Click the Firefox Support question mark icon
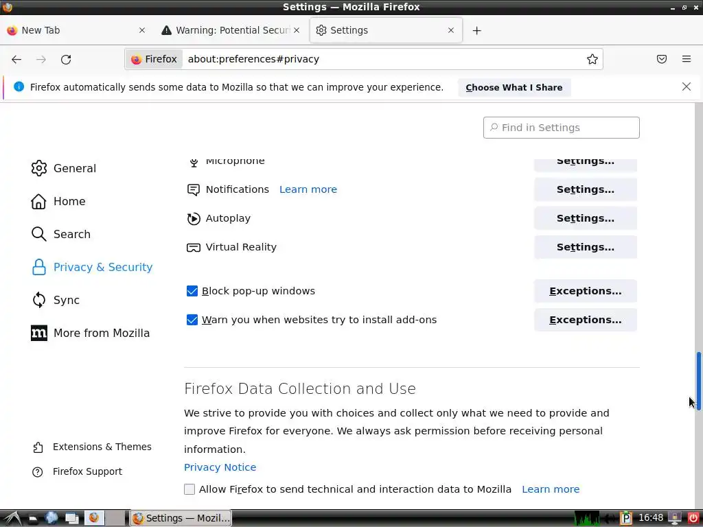 (38, 472)
